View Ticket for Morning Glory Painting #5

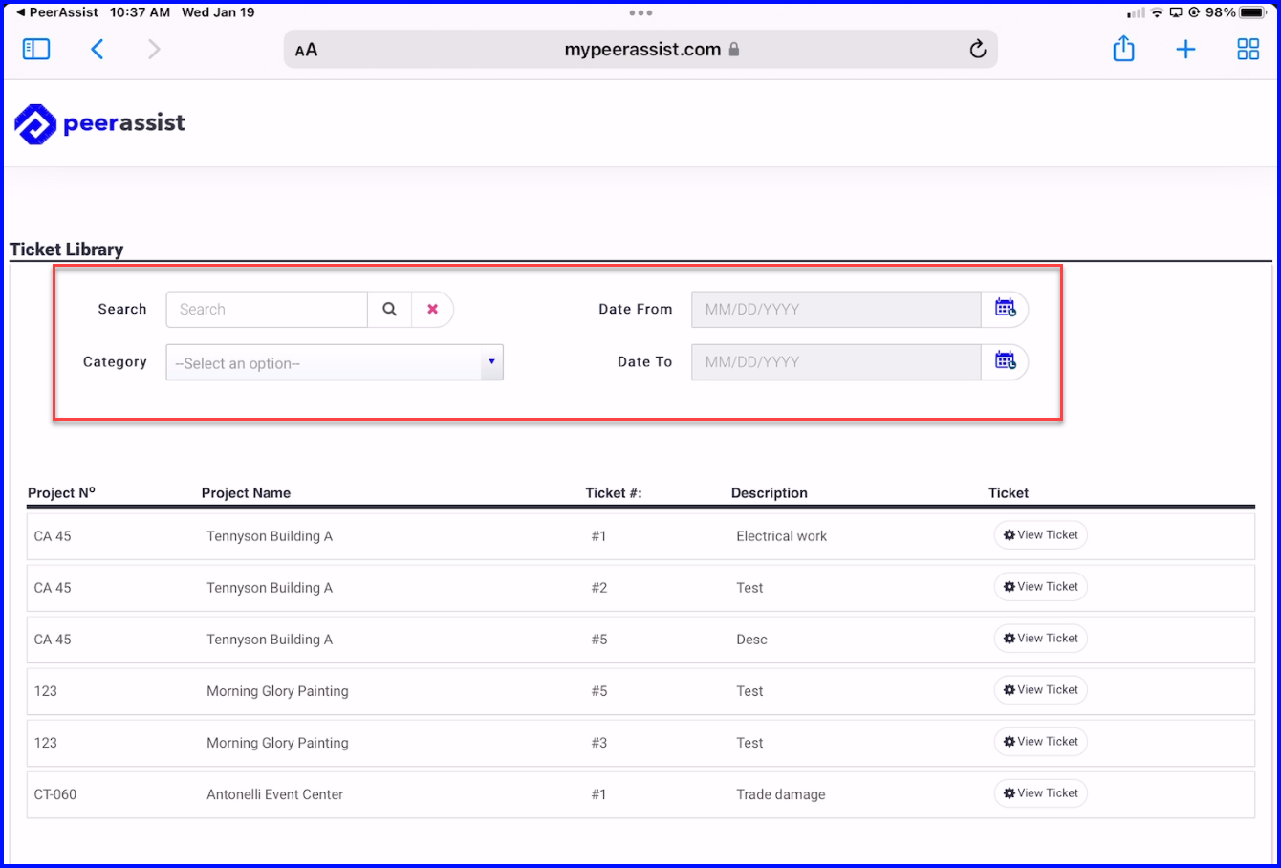pyautogui.click(x=1041, y=690)
